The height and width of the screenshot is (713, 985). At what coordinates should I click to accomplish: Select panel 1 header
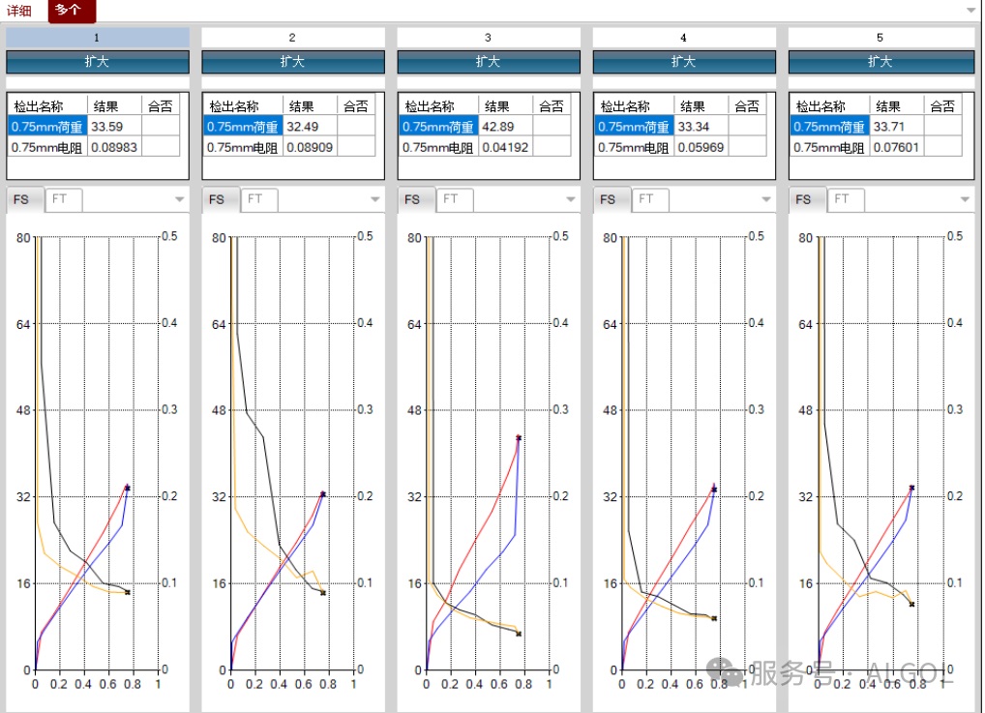[x=98, y=38]
